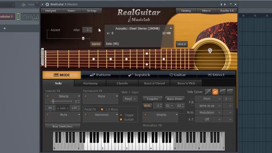This screenshot has height=153, width=272.
Task: Open the Fixed slide/capo dropdown
Action: click(130, 99)
